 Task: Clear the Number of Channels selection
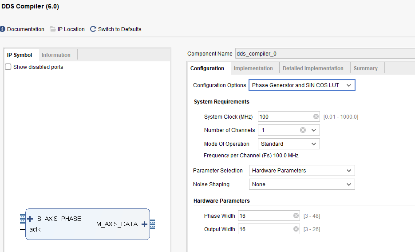[x=303, y=130]
